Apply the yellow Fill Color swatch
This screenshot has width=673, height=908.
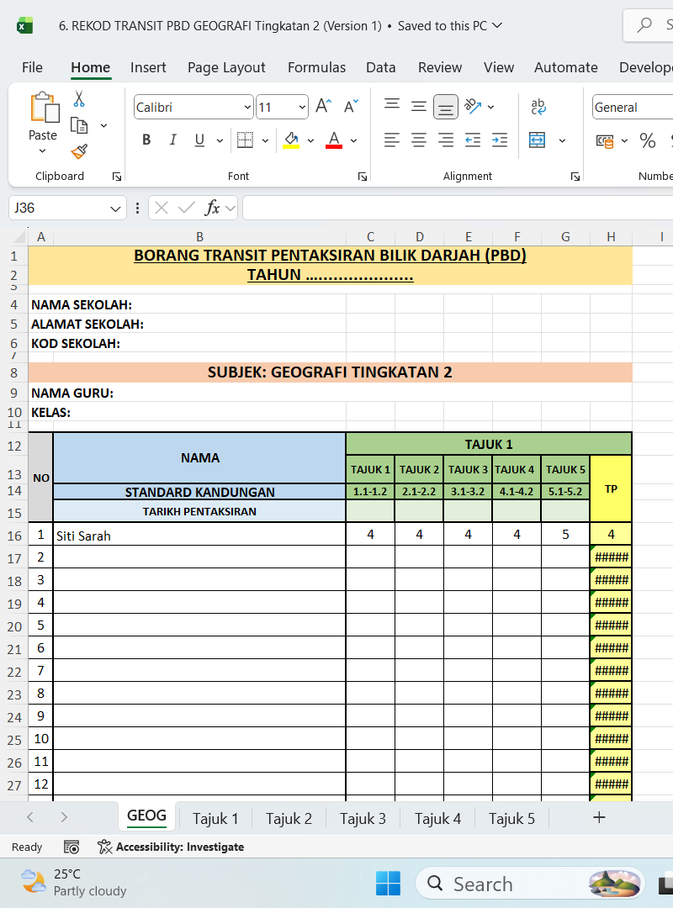tap(291, 140)
